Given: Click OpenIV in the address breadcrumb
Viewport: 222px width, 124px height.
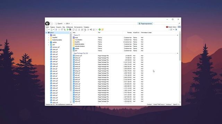Looking at the screenshot, I should [60, 23].
